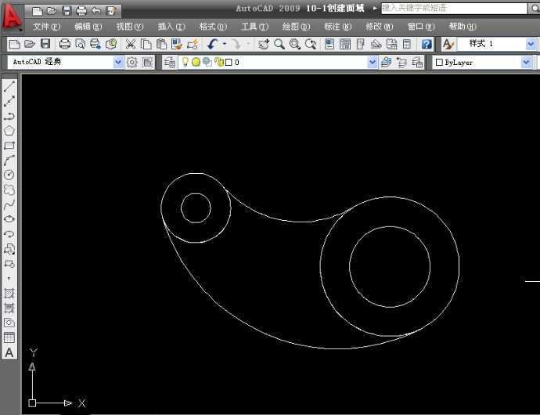Select the Ellipse Arc tool
This screenshot has height=415, width=540.
(9, 234)
